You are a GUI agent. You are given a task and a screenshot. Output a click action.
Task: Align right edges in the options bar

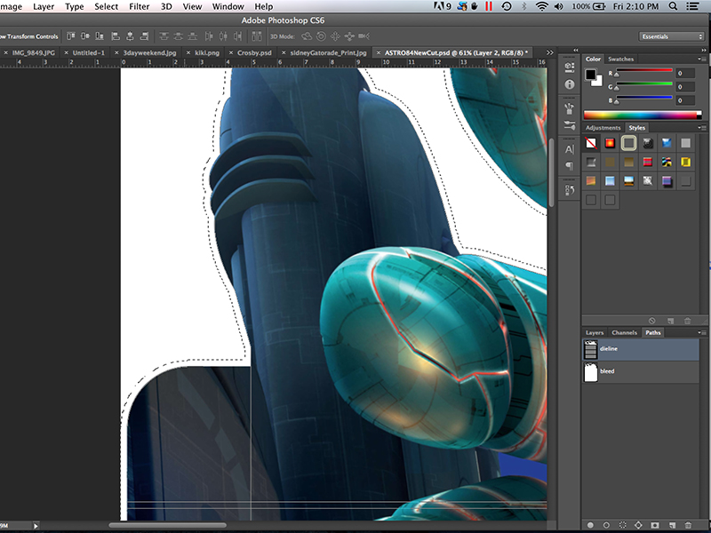[145, 36]
